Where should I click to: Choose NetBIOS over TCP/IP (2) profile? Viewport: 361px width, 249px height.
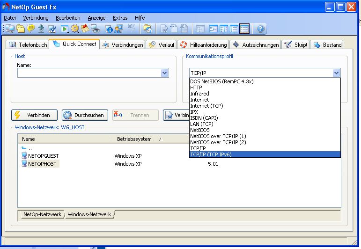pyautogui.click(x=265, y=142)
